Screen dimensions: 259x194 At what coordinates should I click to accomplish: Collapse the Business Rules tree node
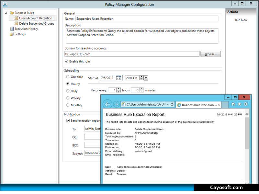6,13
